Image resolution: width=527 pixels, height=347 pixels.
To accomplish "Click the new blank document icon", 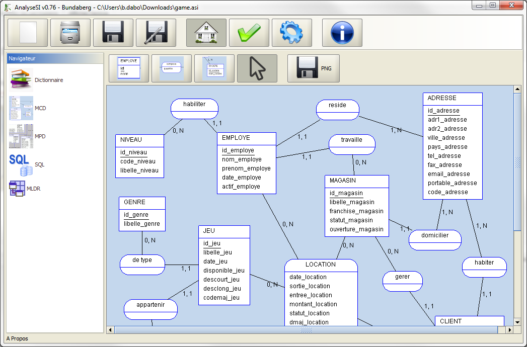I will 28,33.
